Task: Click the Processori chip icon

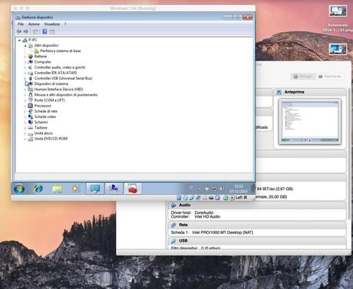Action: coord(31,106)
